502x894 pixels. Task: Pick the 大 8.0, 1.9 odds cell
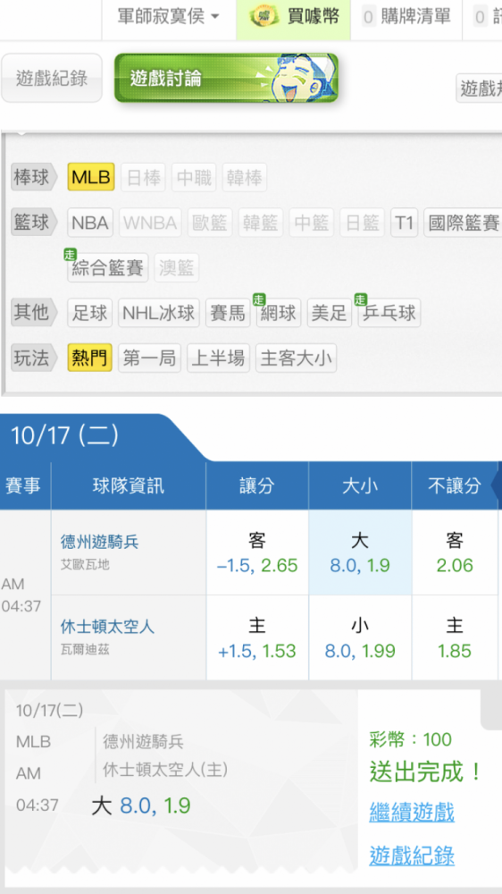pos(360,552)
